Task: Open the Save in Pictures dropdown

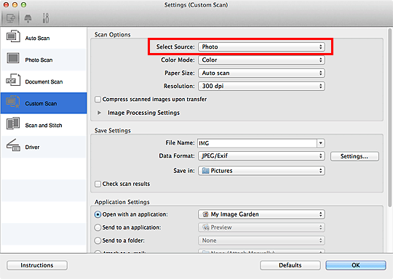Action: coord(261,171)
